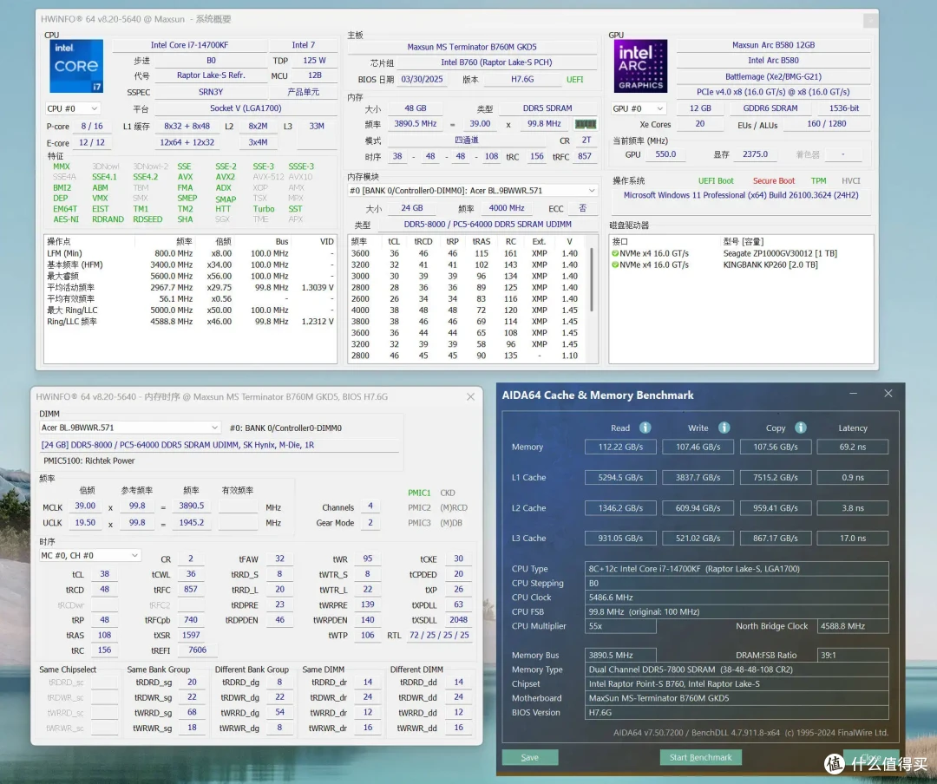Click the Start Benchmark button

[x=700, y=757]
